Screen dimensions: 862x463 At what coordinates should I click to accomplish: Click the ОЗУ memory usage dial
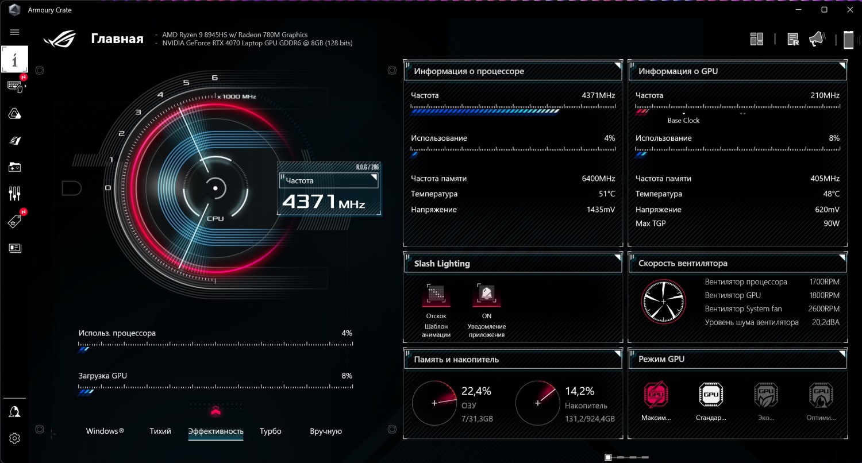pyautogui.click(x=434, y=403)
